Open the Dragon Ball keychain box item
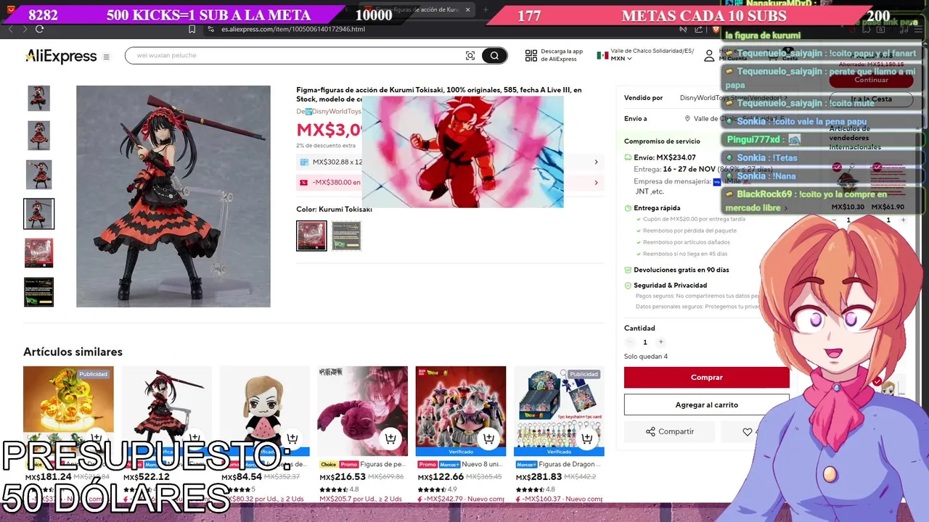 point(559,411)
